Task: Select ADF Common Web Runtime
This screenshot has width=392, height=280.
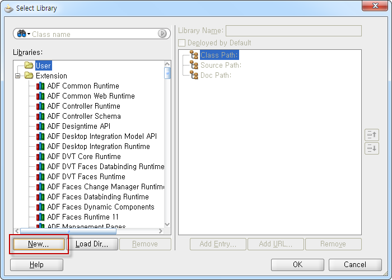Action: click(91, 96)
